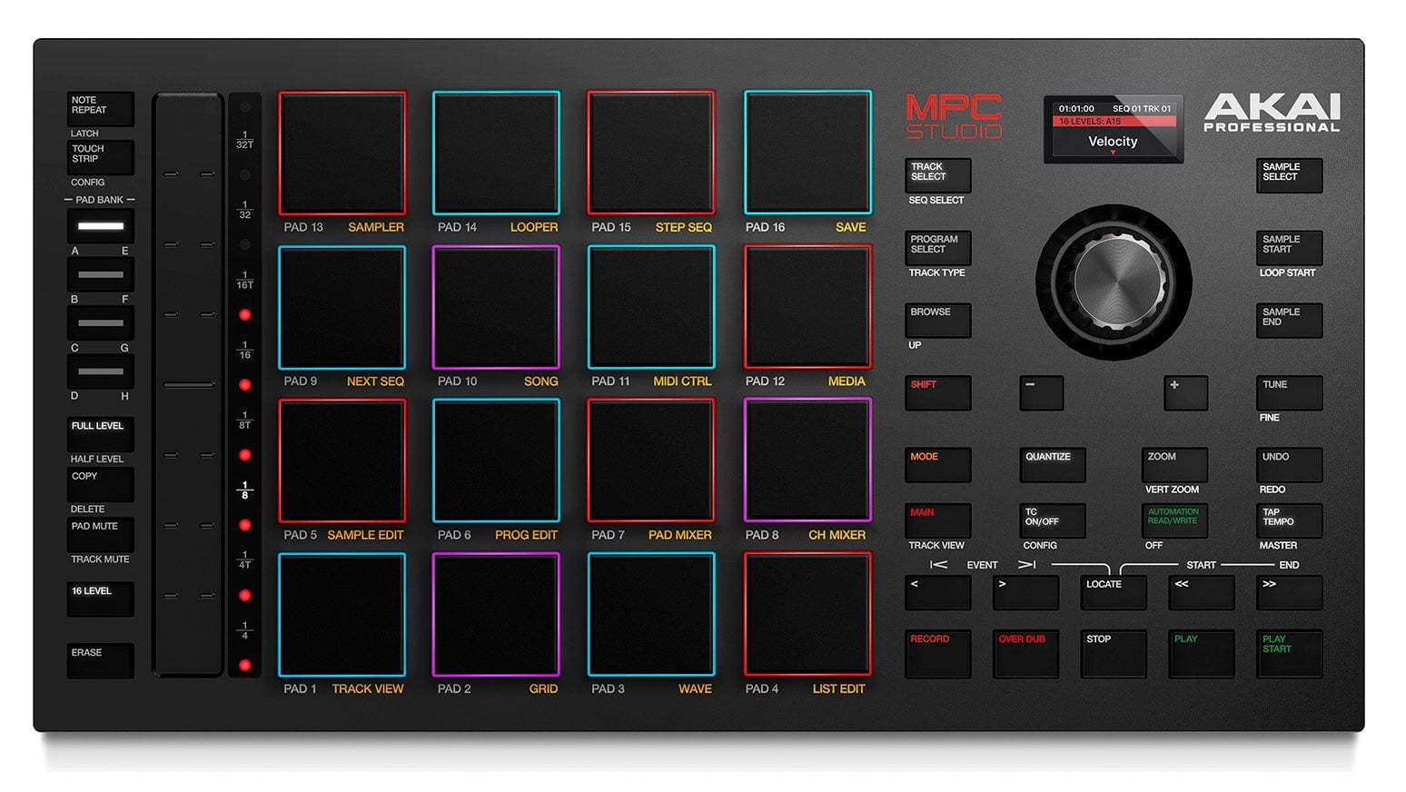This screenshot has height=792, width=1406.
Task: Click the COPY button
Action: point(100,484)
